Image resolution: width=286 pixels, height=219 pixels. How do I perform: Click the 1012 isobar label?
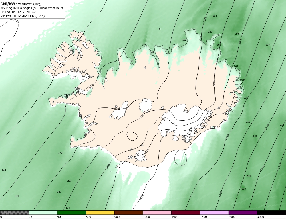click(x=280, y=166)
